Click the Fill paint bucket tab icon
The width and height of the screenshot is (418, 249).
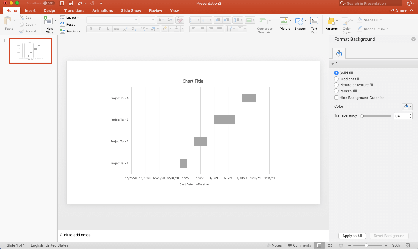tap(339, 53)
